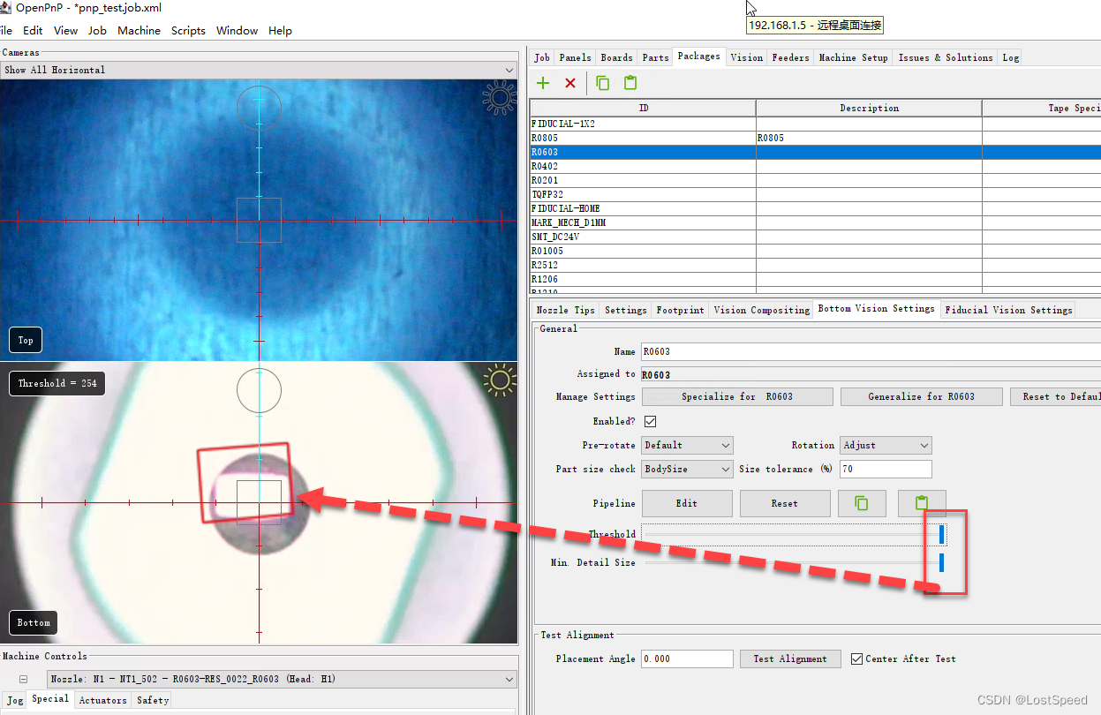Select the R0805 package row
Screen dimensions: 1101x715
(815, 138)
